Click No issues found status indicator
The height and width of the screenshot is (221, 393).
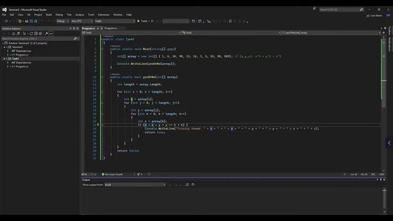coord(112,174)
